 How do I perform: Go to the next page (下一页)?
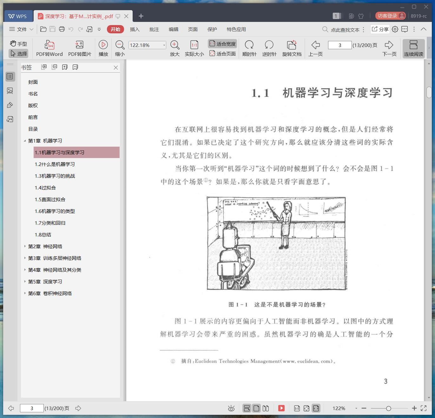tap(389, 48)
